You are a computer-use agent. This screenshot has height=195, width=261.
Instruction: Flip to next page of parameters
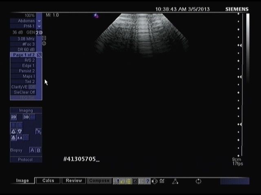(39, 54)
